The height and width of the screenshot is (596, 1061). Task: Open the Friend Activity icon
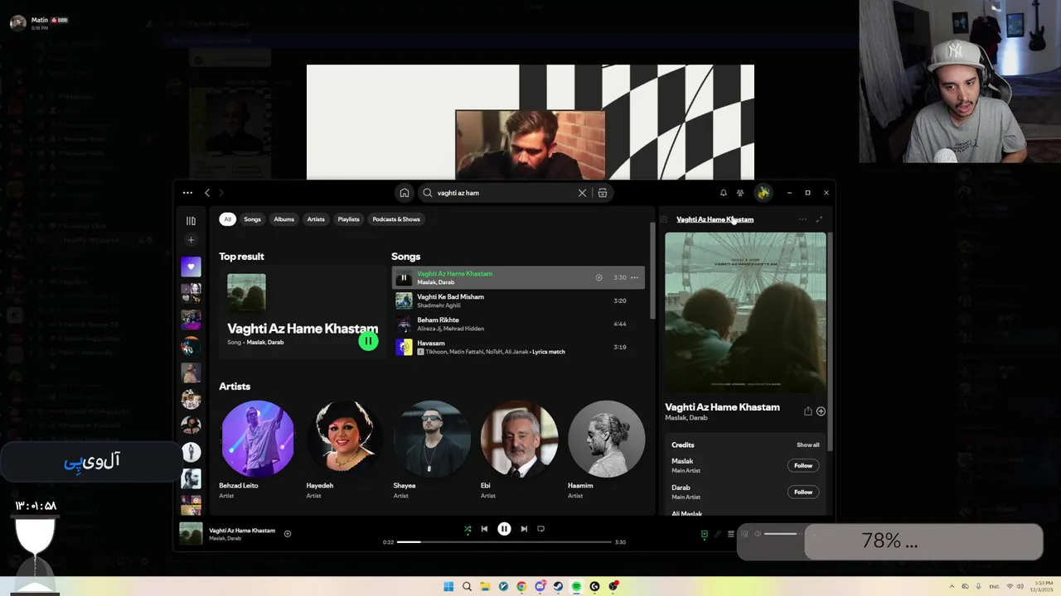[740, 193]
